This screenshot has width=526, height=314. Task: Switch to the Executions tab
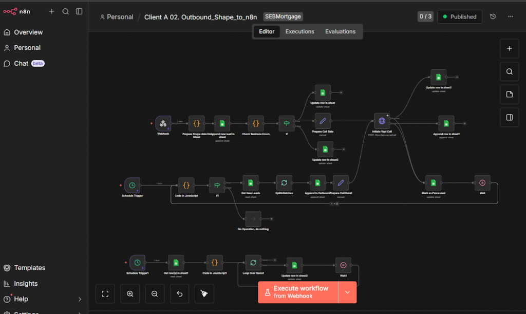tap(299, 31)
